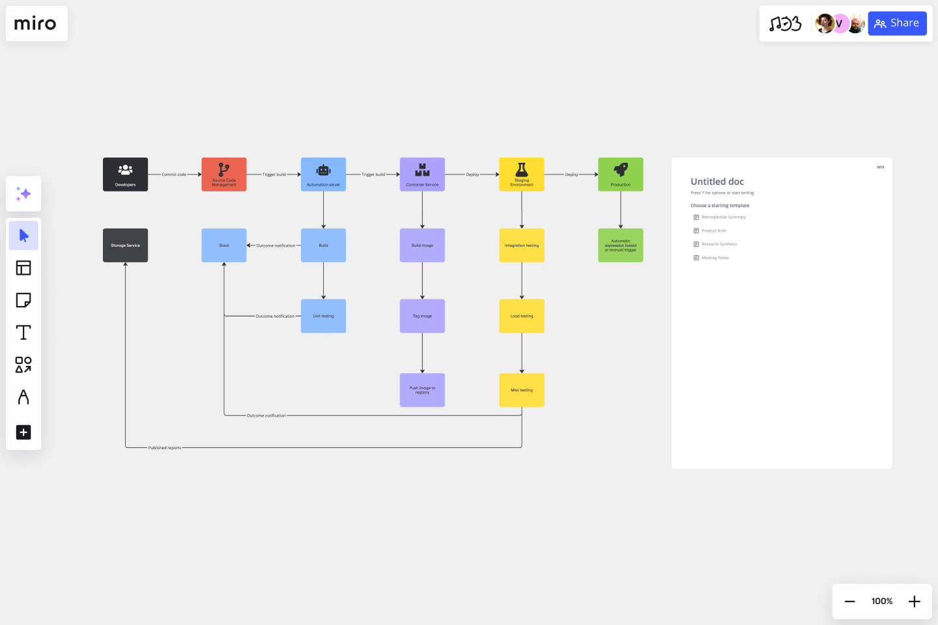Zoom out with the minus control
The width and height of the screenshot is (938, 625).
click(850, 601)
